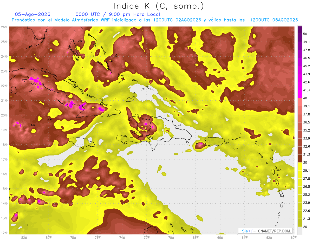
Task: Click the salmon pink swatch between 39.1 and 40
Action: (x=300, y=102)
